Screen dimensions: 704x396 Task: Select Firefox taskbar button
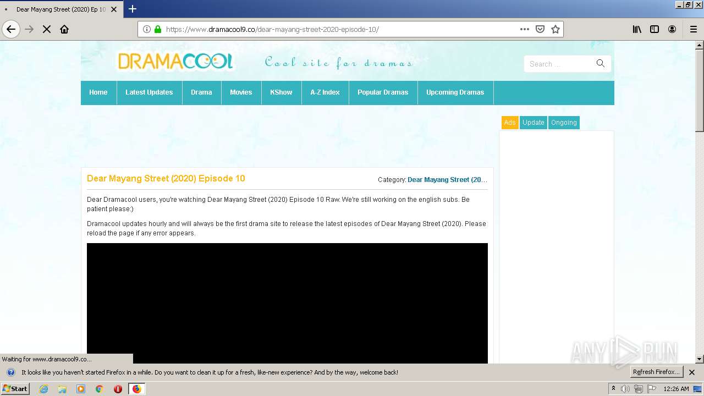tap(136, 389)
